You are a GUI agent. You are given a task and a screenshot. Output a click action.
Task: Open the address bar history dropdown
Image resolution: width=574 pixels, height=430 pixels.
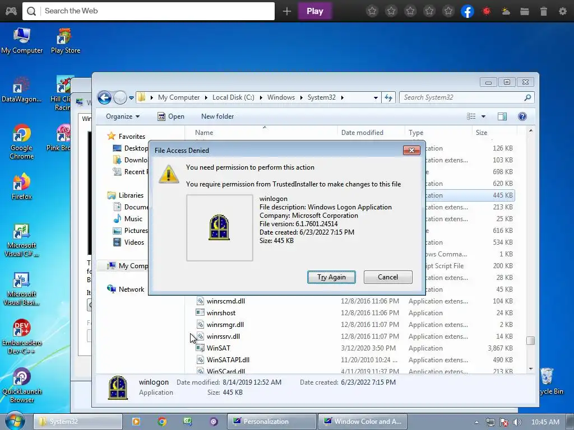point(376,97)
